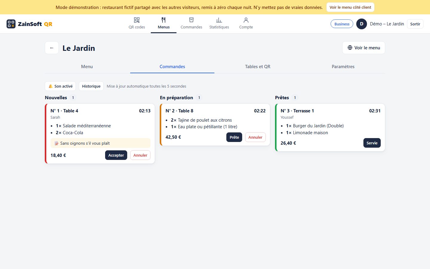Click Voir le menu côté client

click(x=350, y=7)
